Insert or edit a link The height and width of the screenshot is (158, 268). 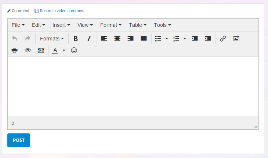pyautogui.click(x=223, y=39)
